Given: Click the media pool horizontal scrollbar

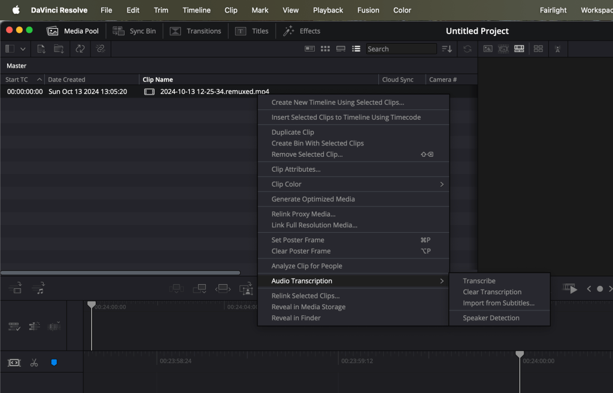Looking at the screenshot, I should (120, 273).
